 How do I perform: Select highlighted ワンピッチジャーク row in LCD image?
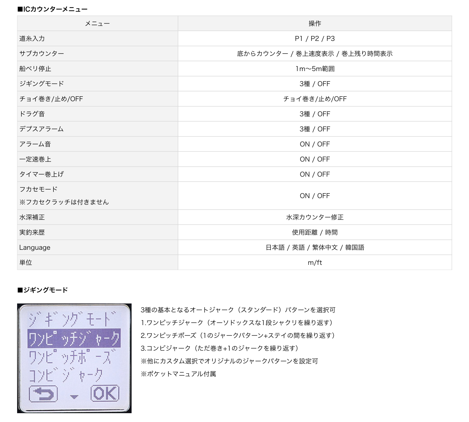(74, 338)
